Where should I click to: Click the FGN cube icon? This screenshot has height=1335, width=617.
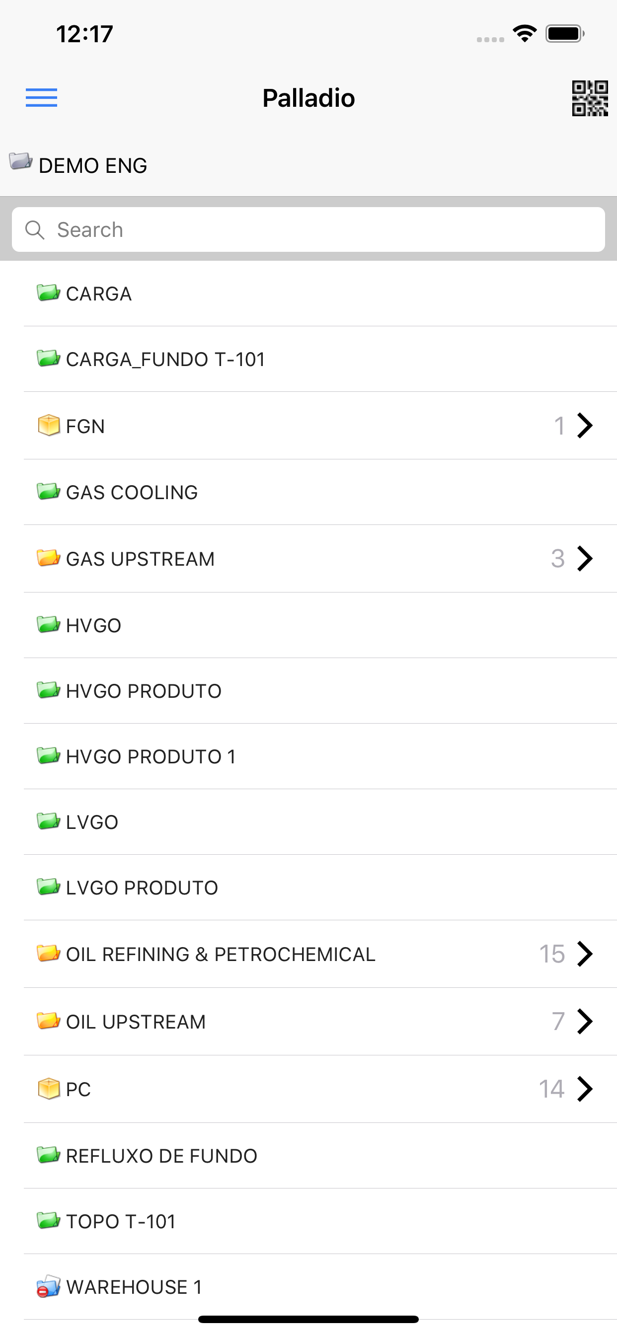coord(49,426)
